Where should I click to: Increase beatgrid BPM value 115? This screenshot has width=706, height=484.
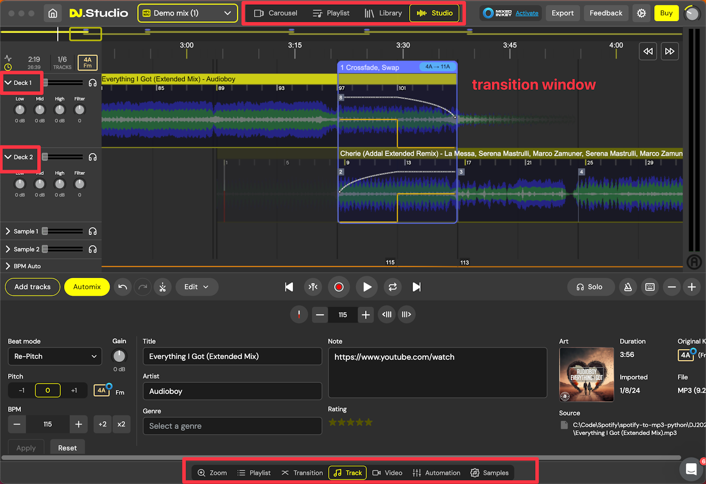tap(366, 314)
